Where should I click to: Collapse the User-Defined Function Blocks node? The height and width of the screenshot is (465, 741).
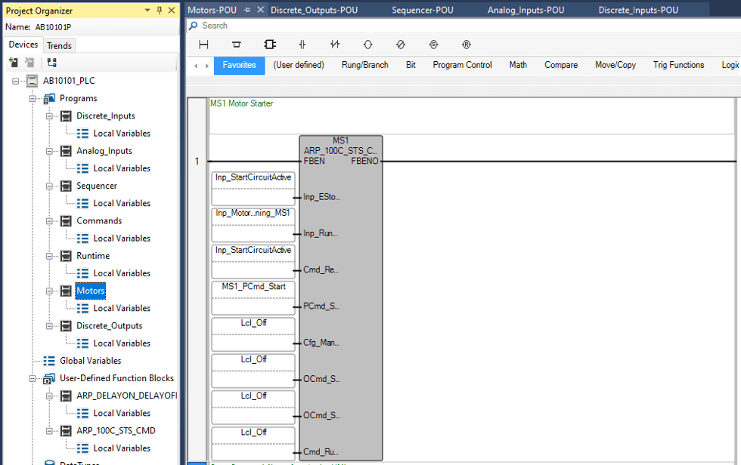(x=33, y=378)
